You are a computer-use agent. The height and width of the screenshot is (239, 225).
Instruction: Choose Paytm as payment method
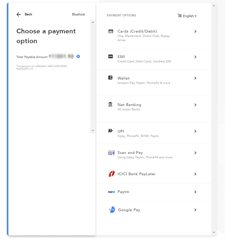tap(154, 192)
